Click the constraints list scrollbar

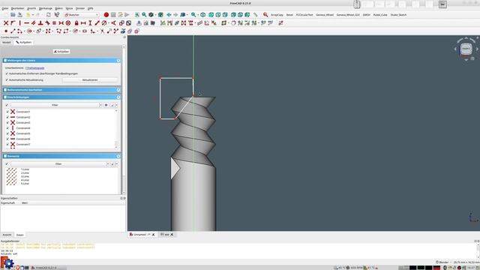116,128
